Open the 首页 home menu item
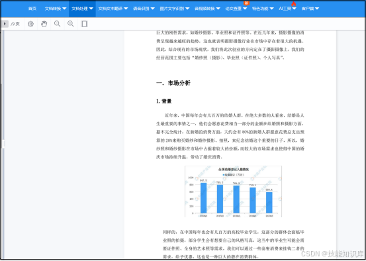 [x=32, y=9]
